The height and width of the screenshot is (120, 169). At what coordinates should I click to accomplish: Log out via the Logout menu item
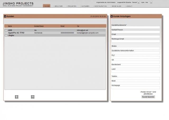[129, 6]
